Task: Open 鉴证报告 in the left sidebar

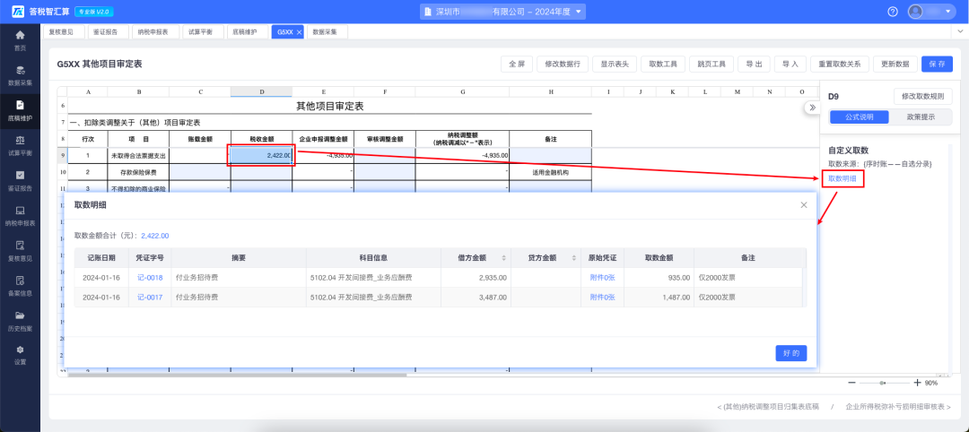Action: click(x=20, y=181)
